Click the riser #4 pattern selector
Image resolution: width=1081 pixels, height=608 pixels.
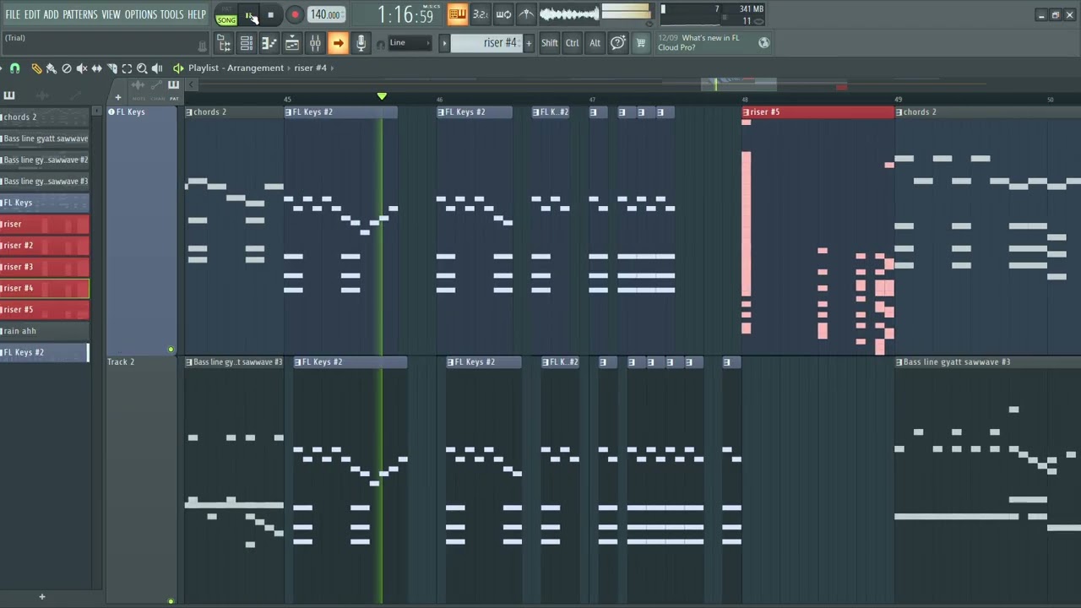click(x=487, y=43)
